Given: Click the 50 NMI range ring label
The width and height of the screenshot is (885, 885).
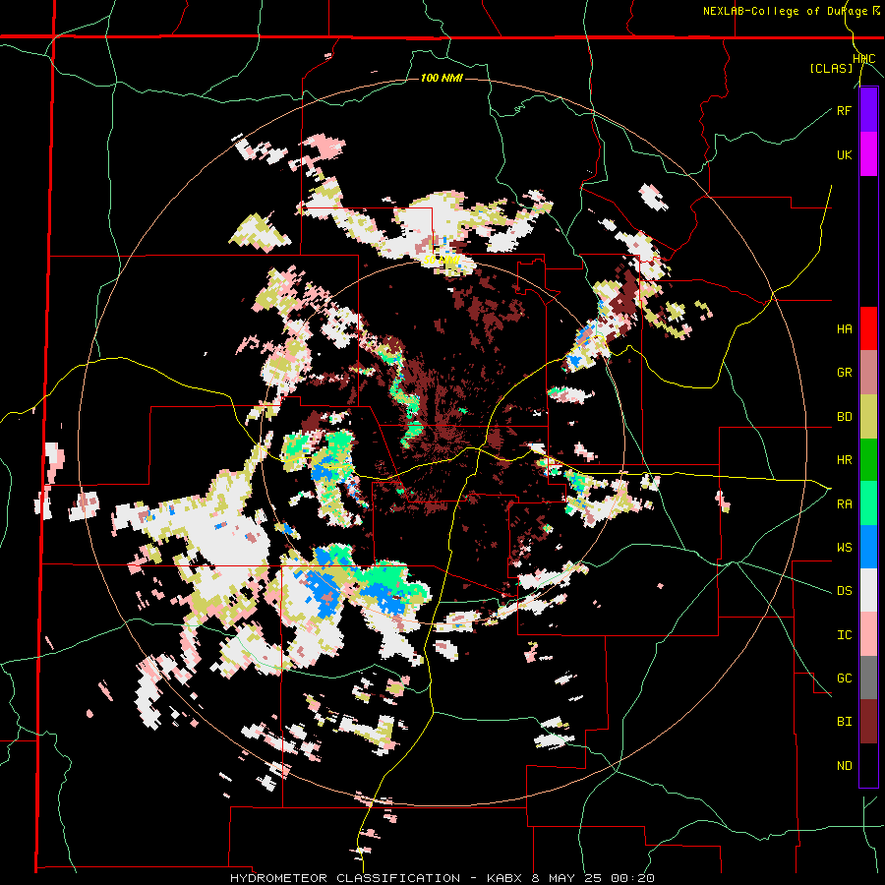Looking at the screenshot, I should [441, 261].
